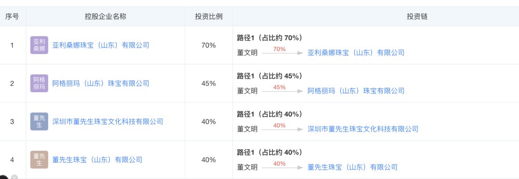Click the 投资链 column header
Image resolution: width=519 pixels, height=179 pixels.
tap(417, 16)
